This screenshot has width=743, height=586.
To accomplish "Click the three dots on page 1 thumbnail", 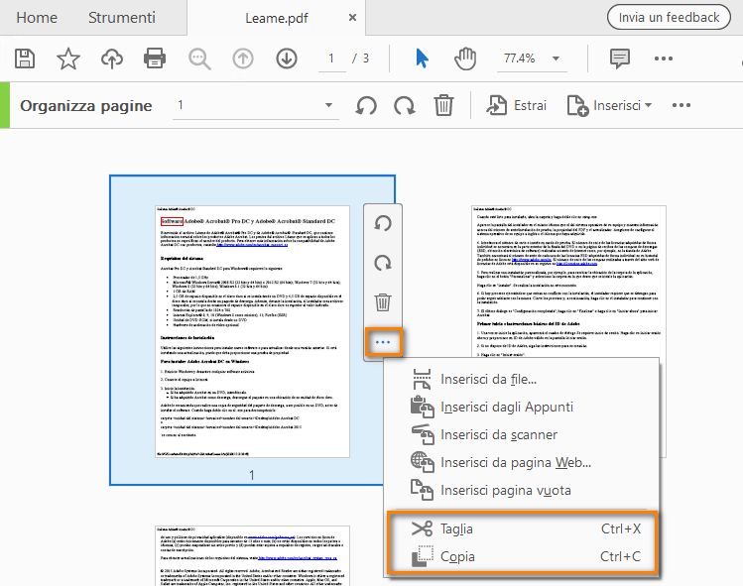I will click(383, 342).
